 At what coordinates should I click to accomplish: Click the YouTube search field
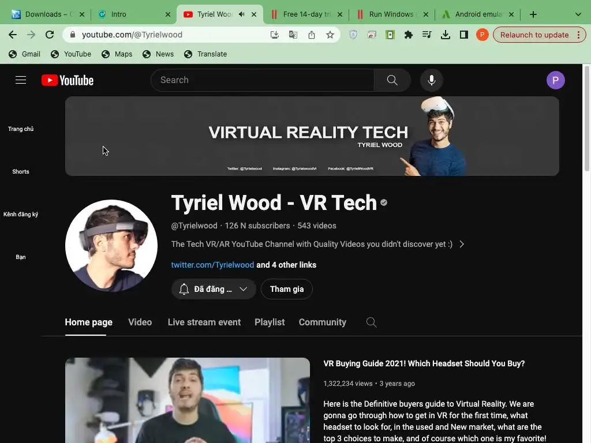pos(263,80)
